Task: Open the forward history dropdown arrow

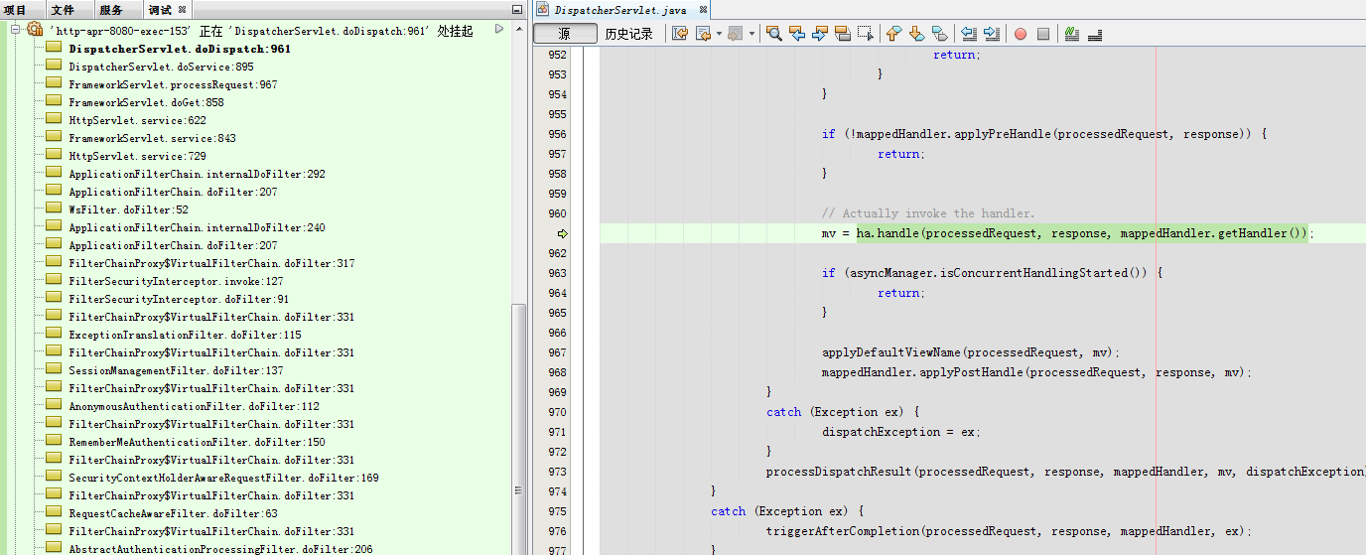Action: 751,34
